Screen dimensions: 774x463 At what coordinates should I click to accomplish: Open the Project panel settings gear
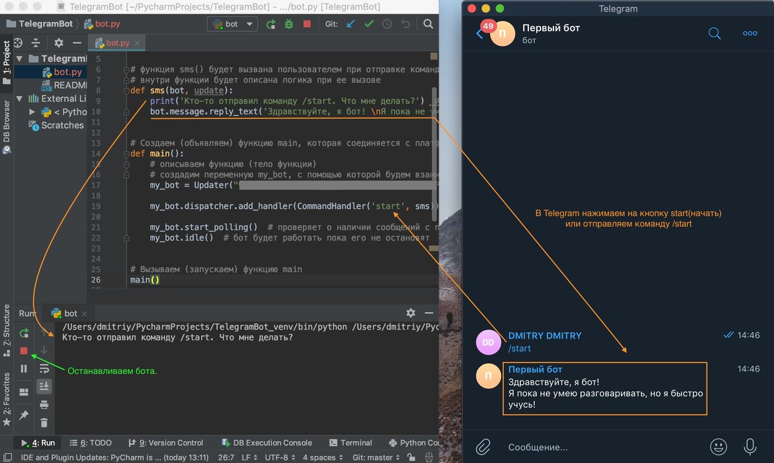[x=59, y=43]
